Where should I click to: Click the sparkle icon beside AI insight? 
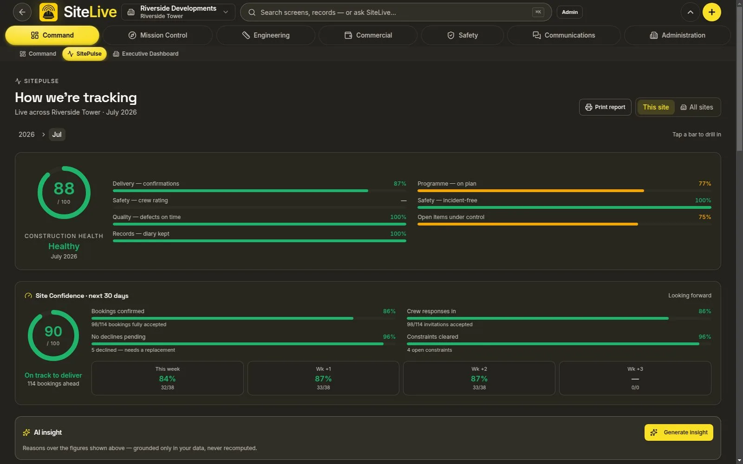[x=26, y=432]
